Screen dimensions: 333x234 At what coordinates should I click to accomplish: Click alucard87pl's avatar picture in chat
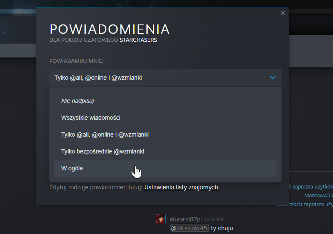click(x=160, y=219)
